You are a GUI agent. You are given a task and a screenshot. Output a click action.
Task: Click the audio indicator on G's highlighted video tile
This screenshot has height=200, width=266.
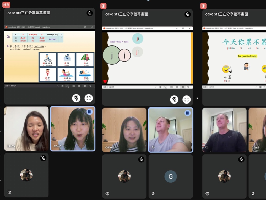187,113
